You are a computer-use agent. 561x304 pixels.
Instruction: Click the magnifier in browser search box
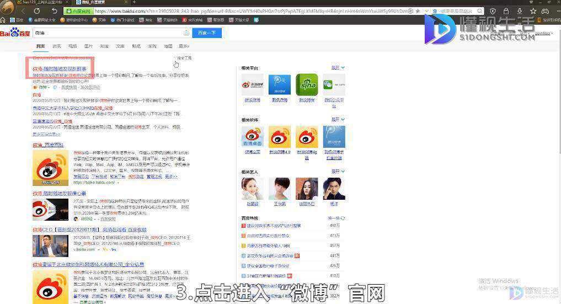coord(480,11)
